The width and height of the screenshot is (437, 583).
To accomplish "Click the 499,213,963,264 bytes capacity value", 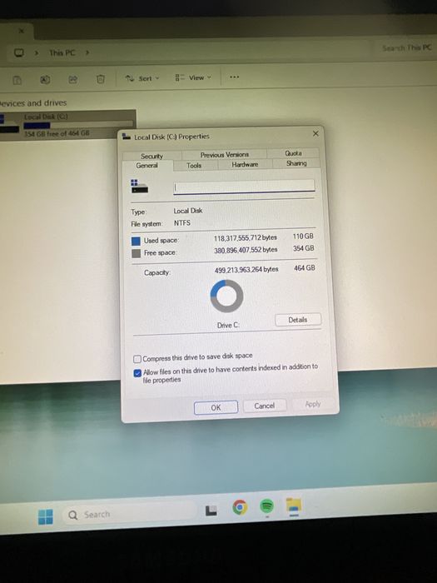I will 246,270.
